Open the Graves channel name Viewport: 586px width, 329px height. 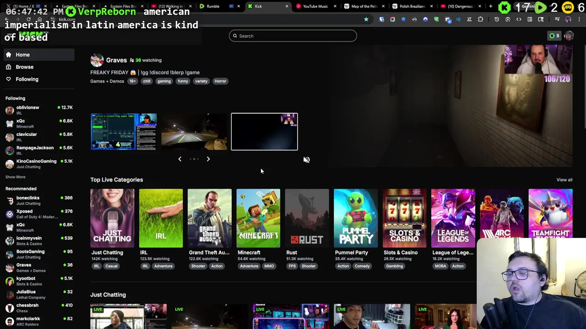116,60
